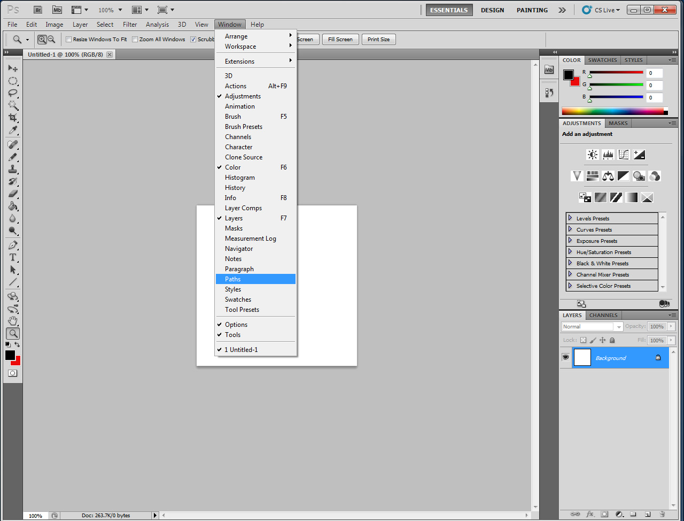This screenshot has width=684, height=521.
Task: Toggle the Options bar in Window menu
Action: point(255,325)
